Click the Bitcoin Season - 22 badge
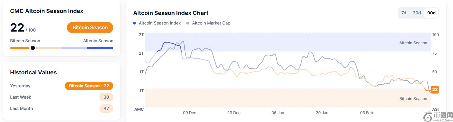The width and height of the screenshot is (453, 122). 89,86
